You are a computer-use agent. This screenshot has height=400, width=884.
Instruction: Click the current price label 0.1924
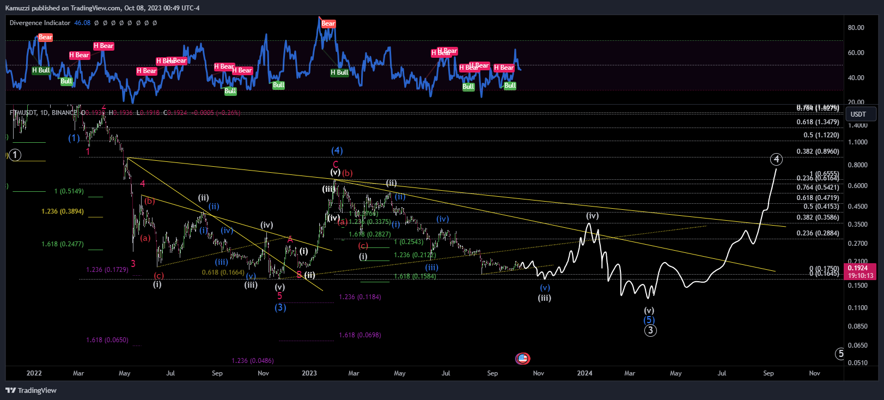click(x=857, y=268)
